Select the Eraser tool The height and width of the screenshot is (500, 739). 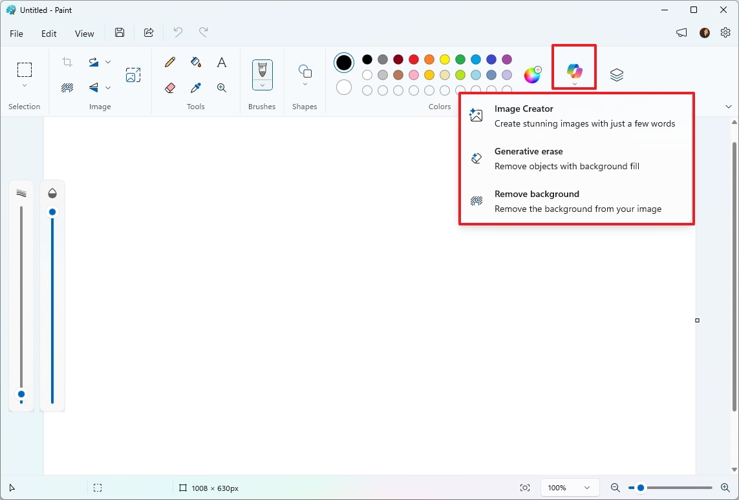coord(170,88)
